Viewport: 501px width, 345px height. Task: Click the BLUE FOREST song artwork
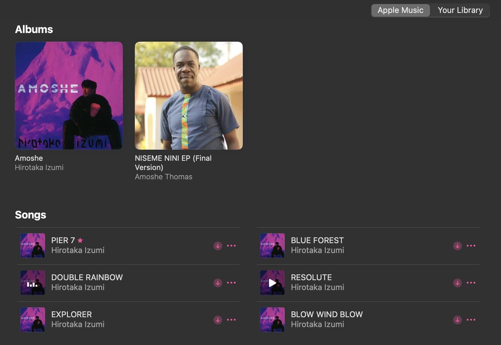[272, 246]
